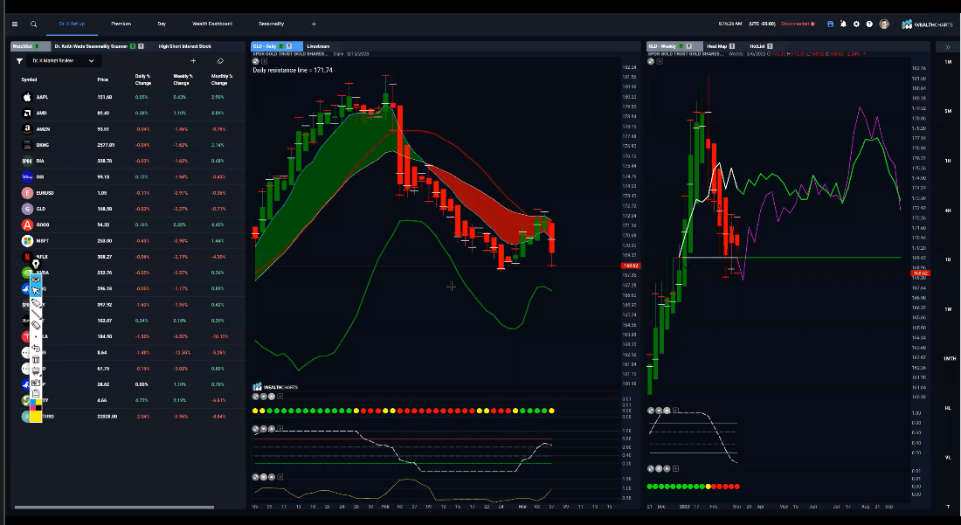Toggle the S badge on HotList tab
This screenshot has height=525, width=961.
coord(770,46)
